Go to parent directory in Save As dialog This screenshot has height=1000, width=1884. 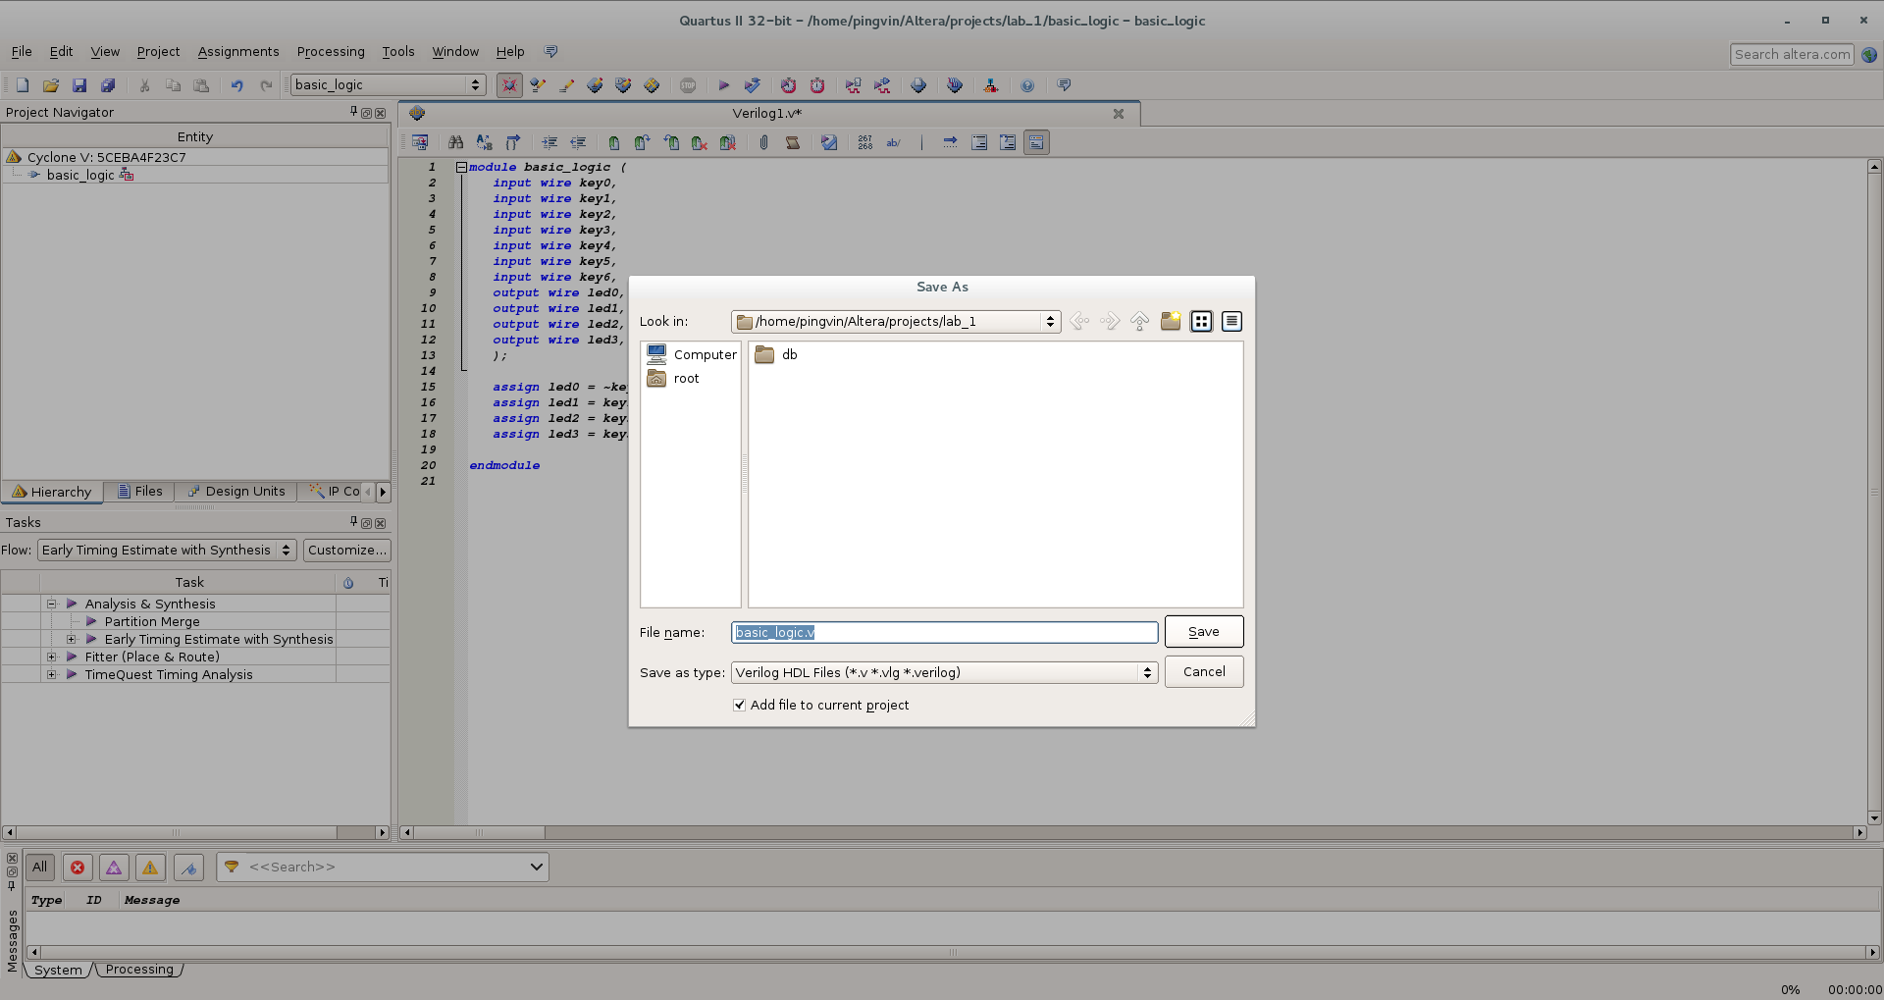(x=1139, y=321)
